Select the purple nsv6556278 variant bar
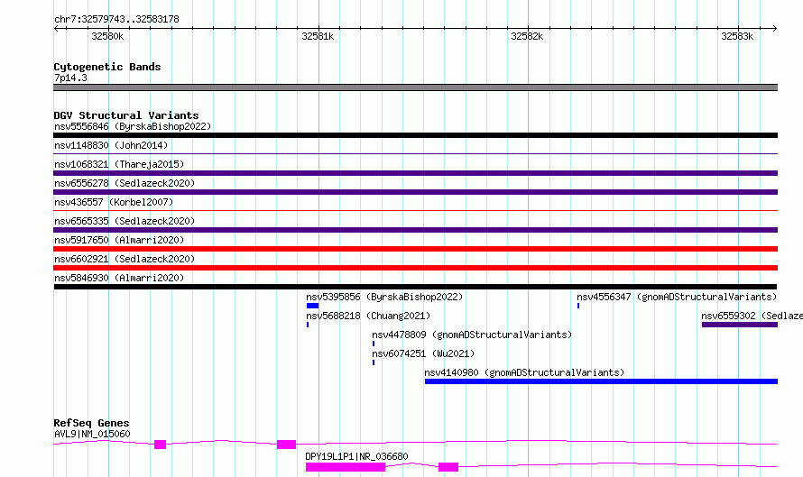This screenshot has width=803, height=477. tap(415, 192)
